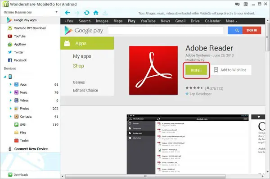Go to home with the house icon
The image size is (270, 179).
(96, 13)
